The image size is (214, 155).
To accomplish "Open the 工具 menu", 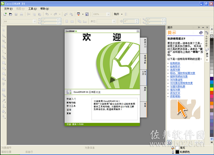I will pyautogui.click(x=32, y=9).
